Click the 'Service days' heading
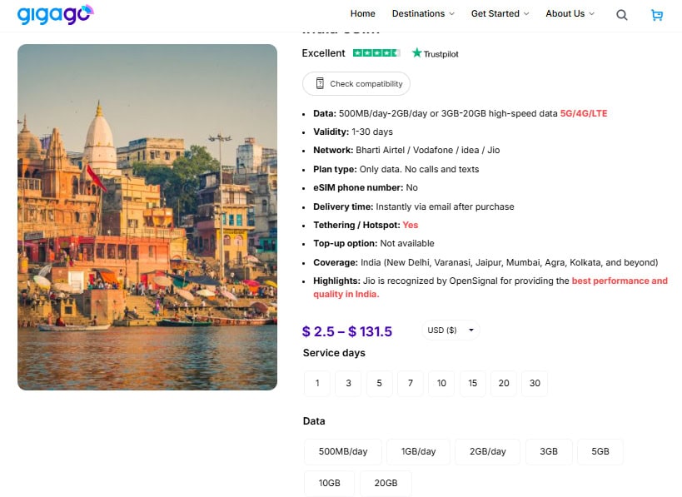The image size is (682, 497). click(x=334, y=353)
